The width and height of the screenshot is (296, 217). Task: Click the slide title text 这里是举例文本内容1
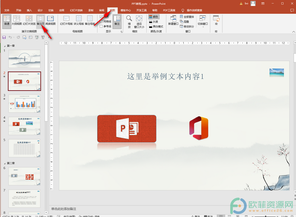point(165,76)
